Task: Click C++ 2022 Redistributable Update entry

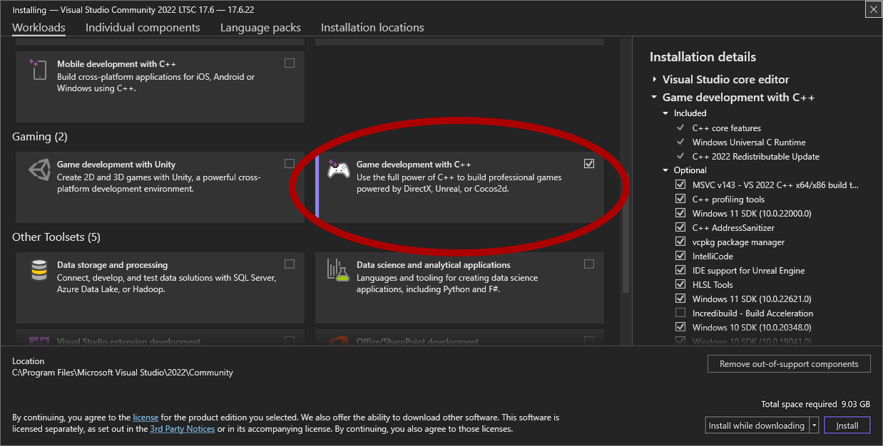Action: click(x=756, y=157)
